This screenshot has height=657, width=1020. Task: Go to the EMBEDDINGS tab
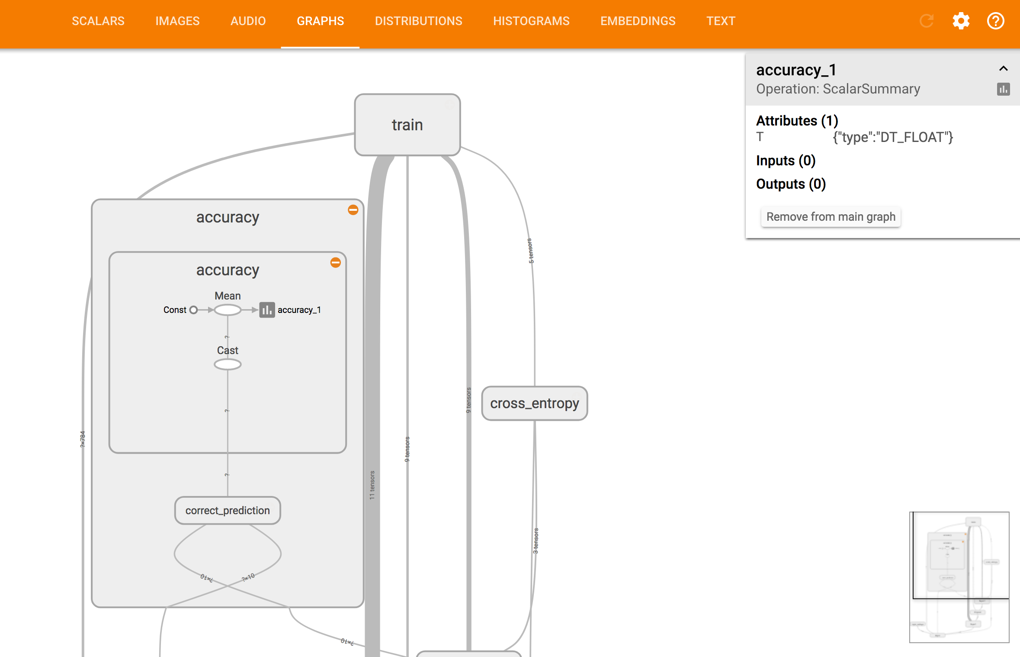[638, 21]
